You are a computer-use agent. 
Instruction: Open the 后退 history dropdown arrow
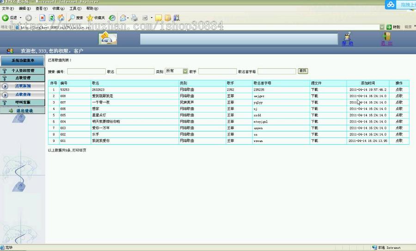pos(21,18)
